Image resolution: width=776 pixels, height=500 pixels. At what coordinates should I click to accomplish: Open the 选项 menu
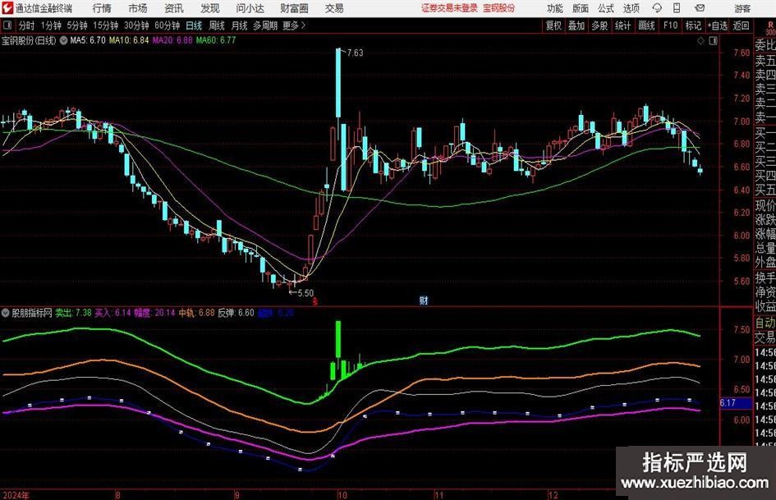631,8
